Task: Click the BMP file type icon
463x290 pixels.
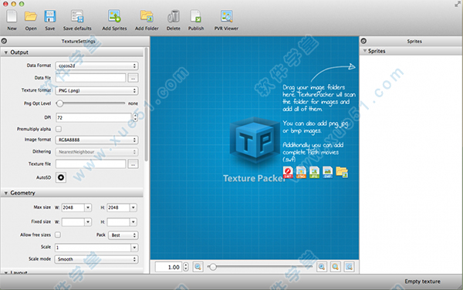Action: [x=328, y=172]
